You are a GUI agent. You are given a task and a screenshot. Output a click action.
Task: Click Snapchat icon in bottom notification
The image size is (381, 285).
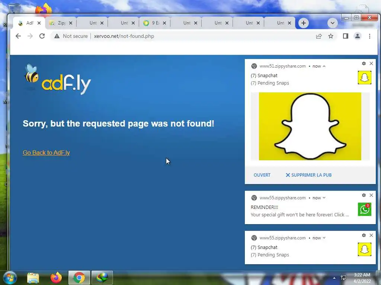click(x=365, y=249)
